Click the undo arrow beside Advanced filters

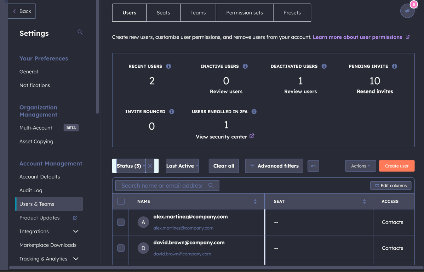[313, 166]
